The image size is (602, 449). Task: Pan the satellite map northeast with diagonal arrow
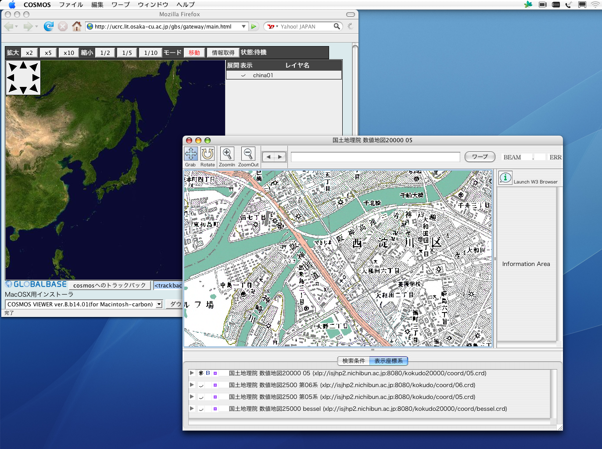(x=34, y=67)
